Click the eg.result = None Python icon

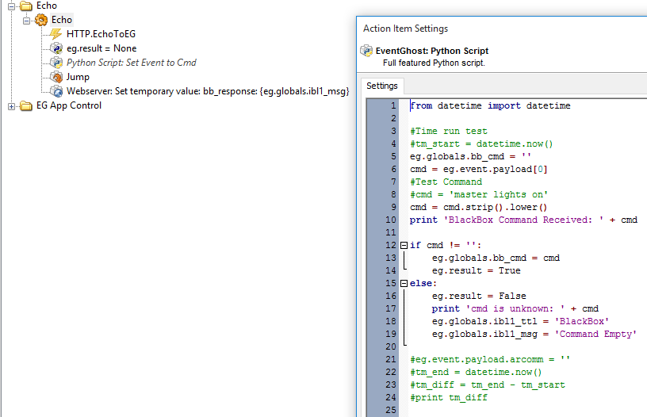(x=56, y=48)
